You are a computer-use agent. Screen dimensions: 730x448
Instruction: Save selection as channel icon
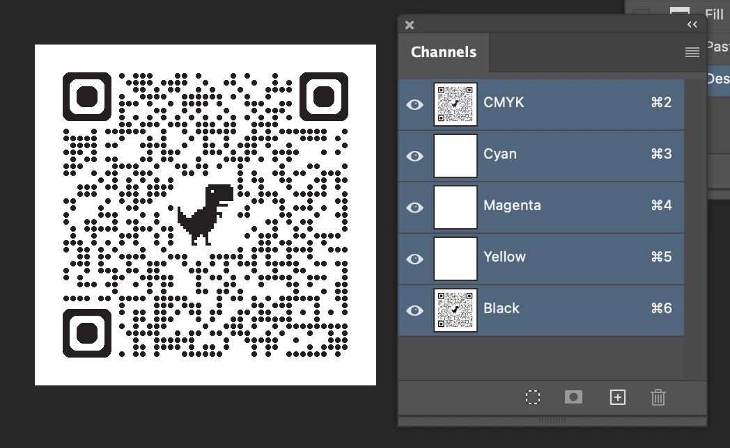coord(573,397)
